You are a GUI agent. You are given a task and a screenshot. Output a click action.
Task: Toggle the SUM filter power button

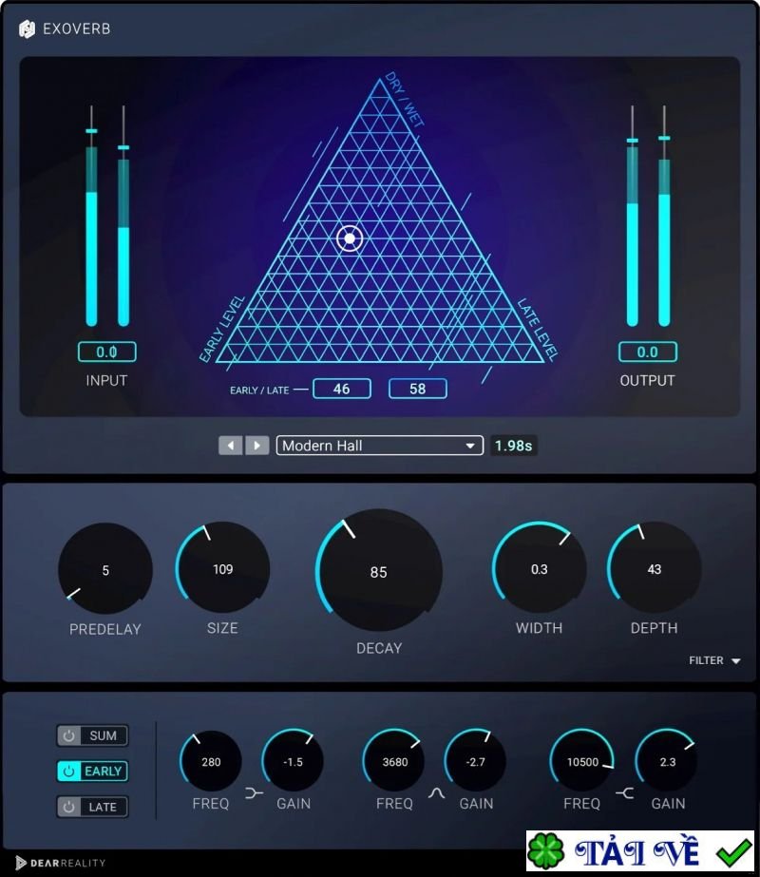click(68, 735)
